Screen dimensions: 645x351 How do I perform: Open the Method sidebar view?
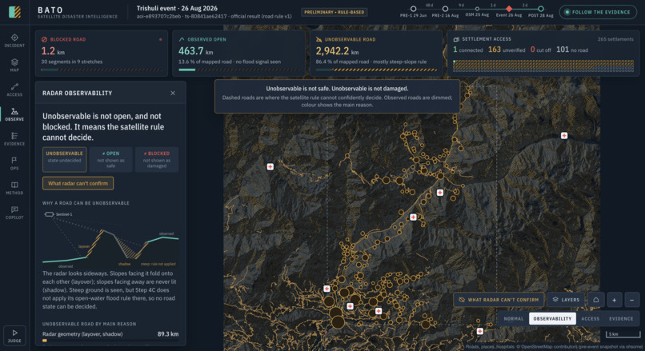14,188
